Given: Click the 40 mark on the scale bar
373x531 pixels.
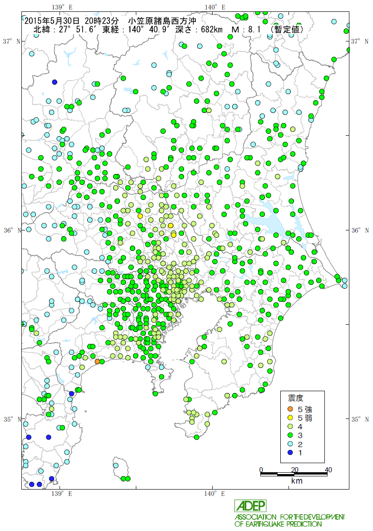Looking at the screenshot, I should pyautogui.click(x=328, y=470).
